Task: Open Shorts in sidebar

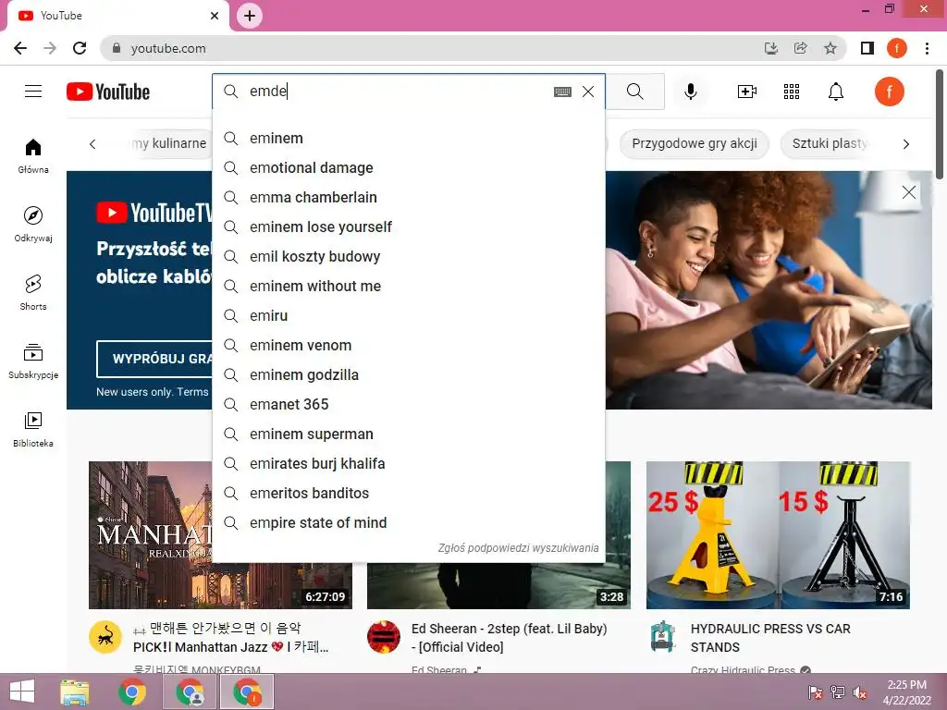Action: 33,293
